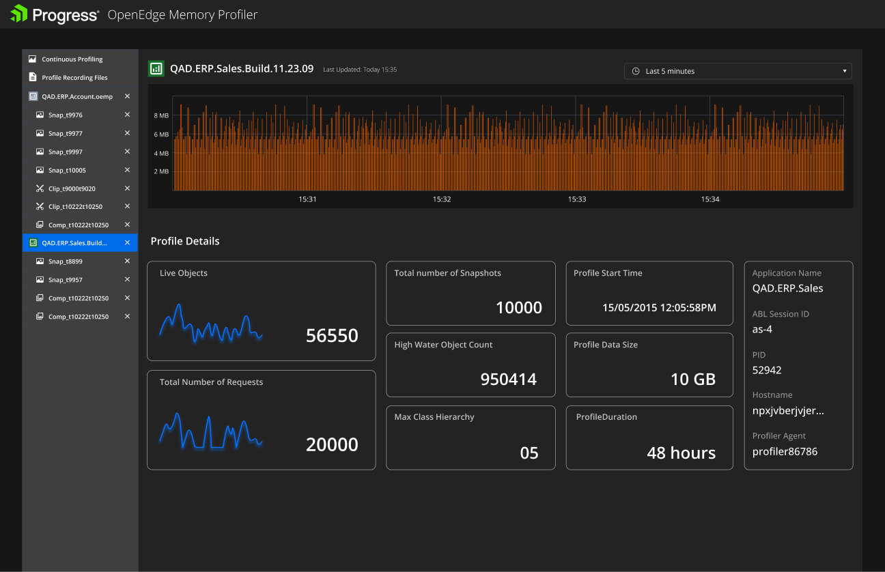Viewport: 885px width, 572px height.
Task: Click the Profiler Agent value profiler86786
Action: (785, 451)
